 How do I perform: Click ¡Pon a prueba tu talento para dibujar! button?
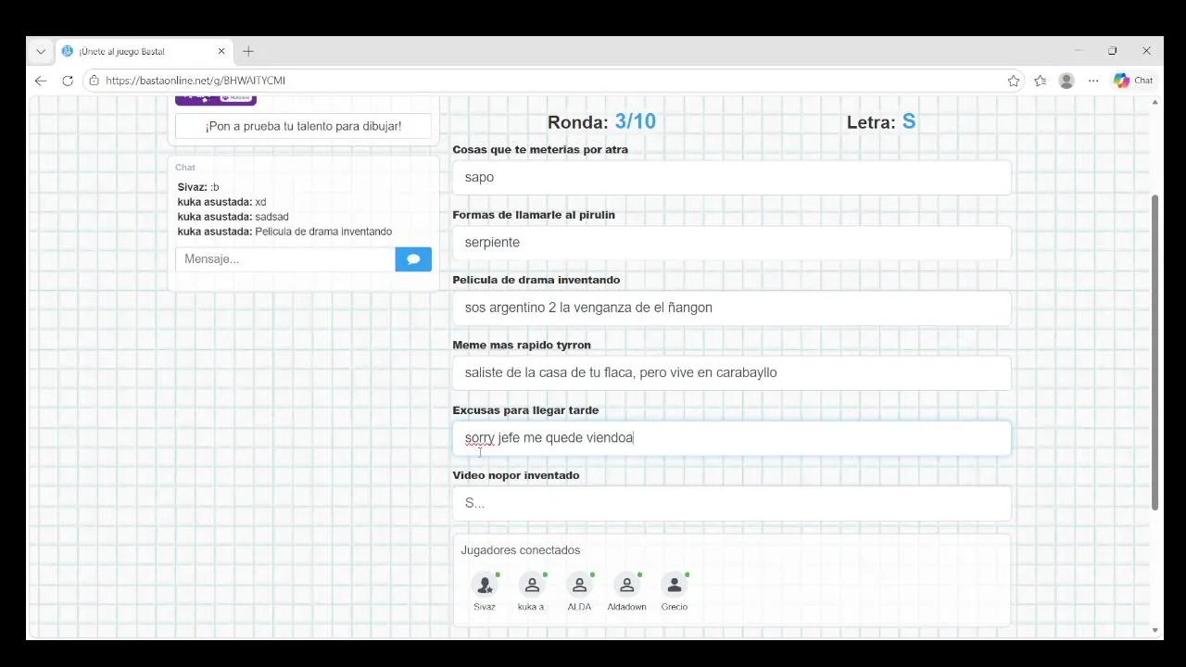click(303, 126)
